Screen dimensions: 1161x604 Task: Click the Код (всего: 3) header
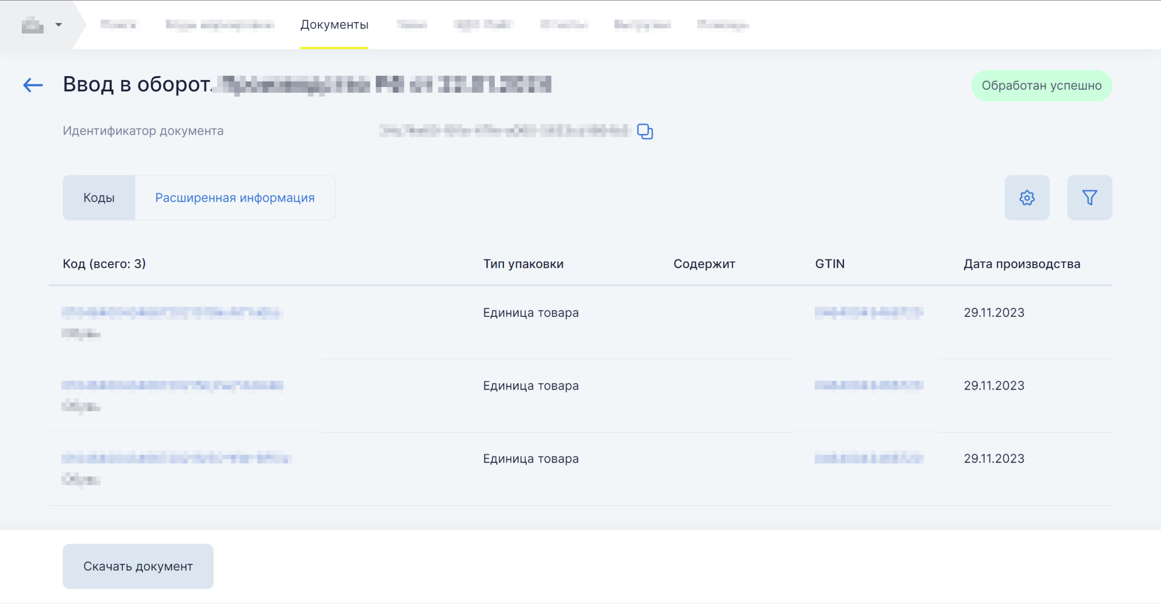[104, 264]
